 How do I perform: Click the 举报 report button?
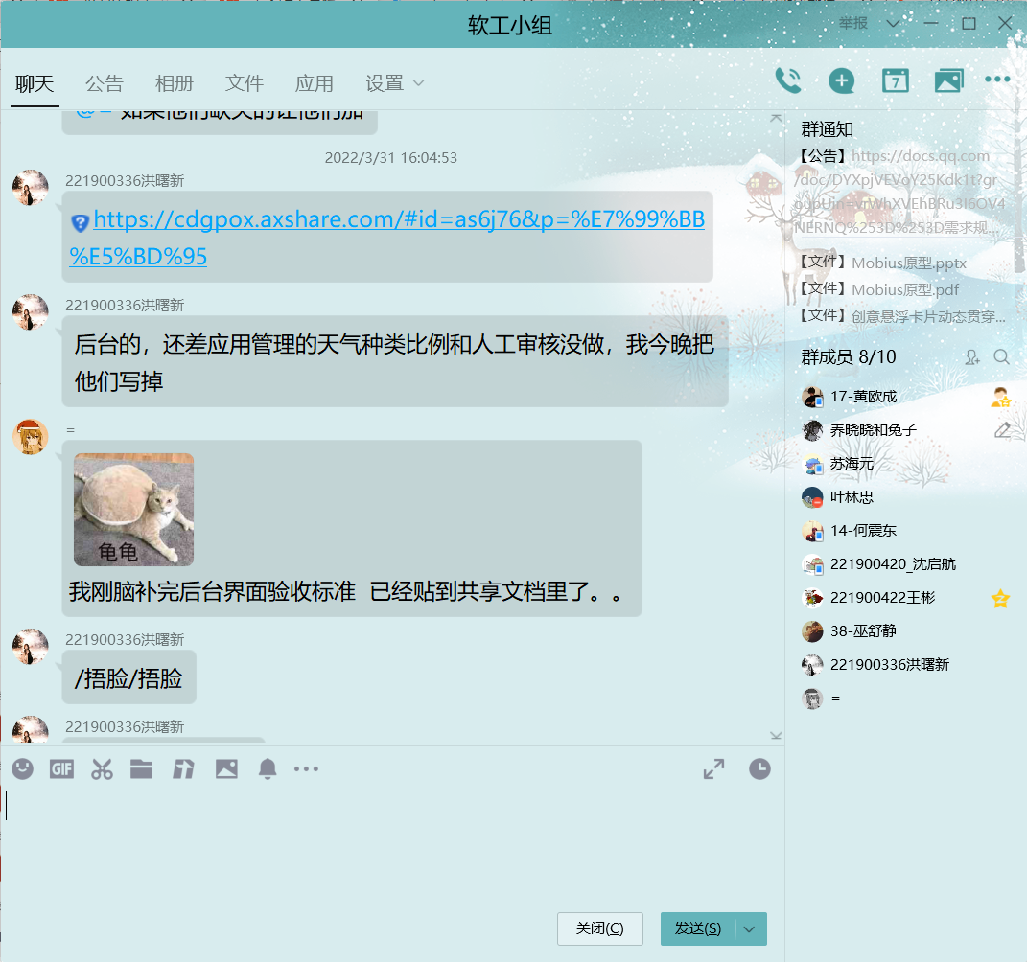point(853,24)
